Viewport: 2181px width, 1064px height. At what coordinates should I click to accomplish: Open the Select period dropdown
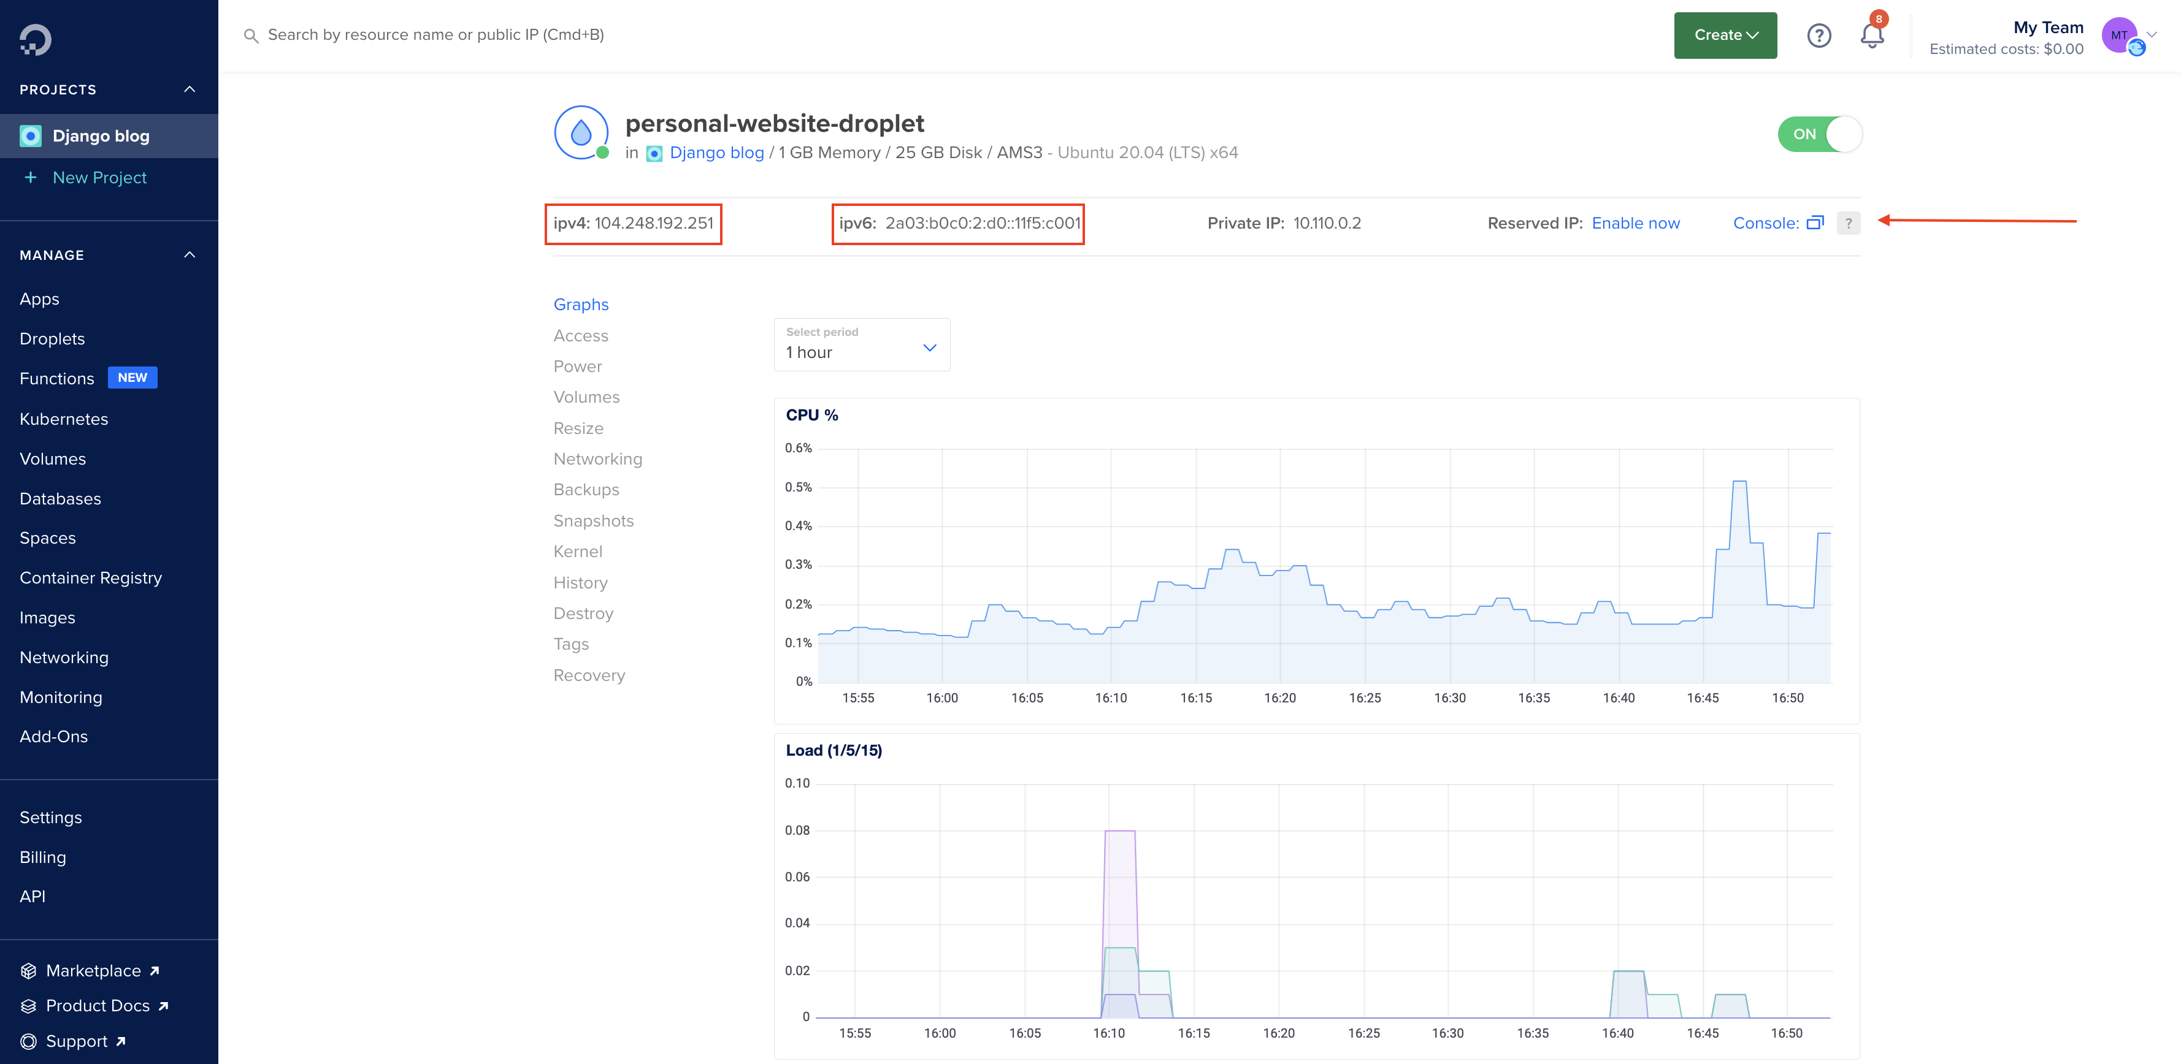click(x=862, y=344)
